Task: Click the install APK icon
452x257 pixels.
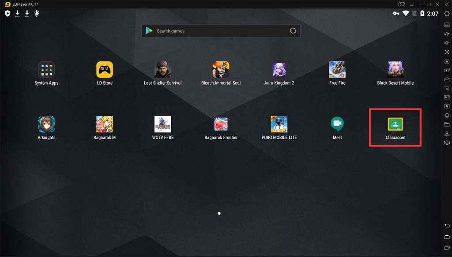Action: [x=447, y=79]
